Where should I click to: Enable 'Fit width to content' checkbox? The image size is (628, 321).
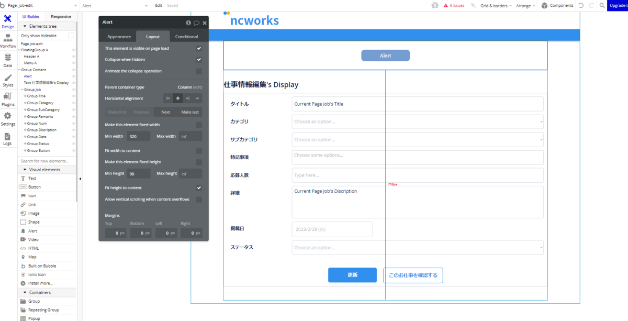(x=199, y=151)
